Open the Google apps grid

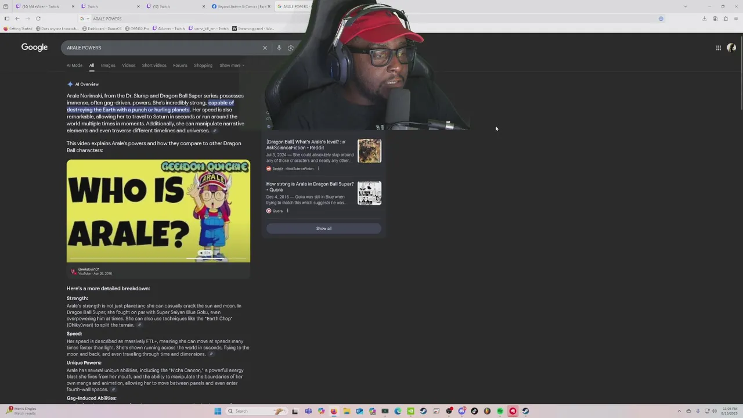[719, 48]
